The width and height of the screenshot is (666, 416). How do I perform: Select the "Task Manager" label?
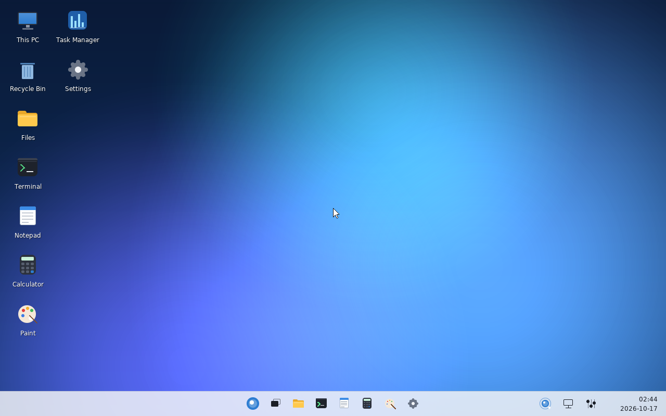[78, 40]
